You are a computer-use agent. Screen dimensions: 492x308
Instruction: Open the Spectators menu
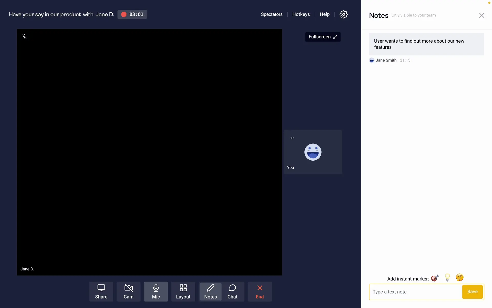click(272, 14)
